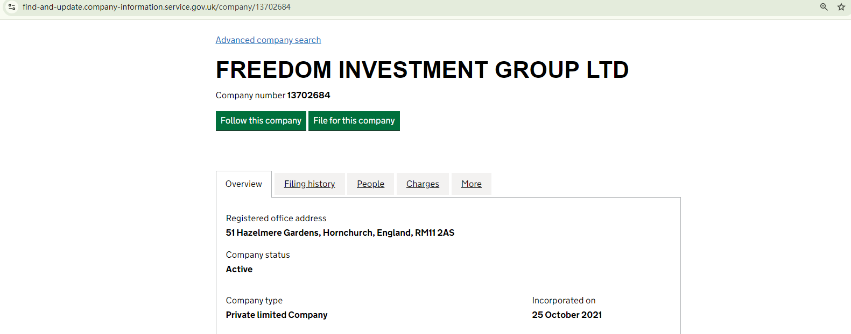Click the 25 October 2021 incorporation date
The width and height of the screenshot is (851, 334).
click(x=567, y=315)
